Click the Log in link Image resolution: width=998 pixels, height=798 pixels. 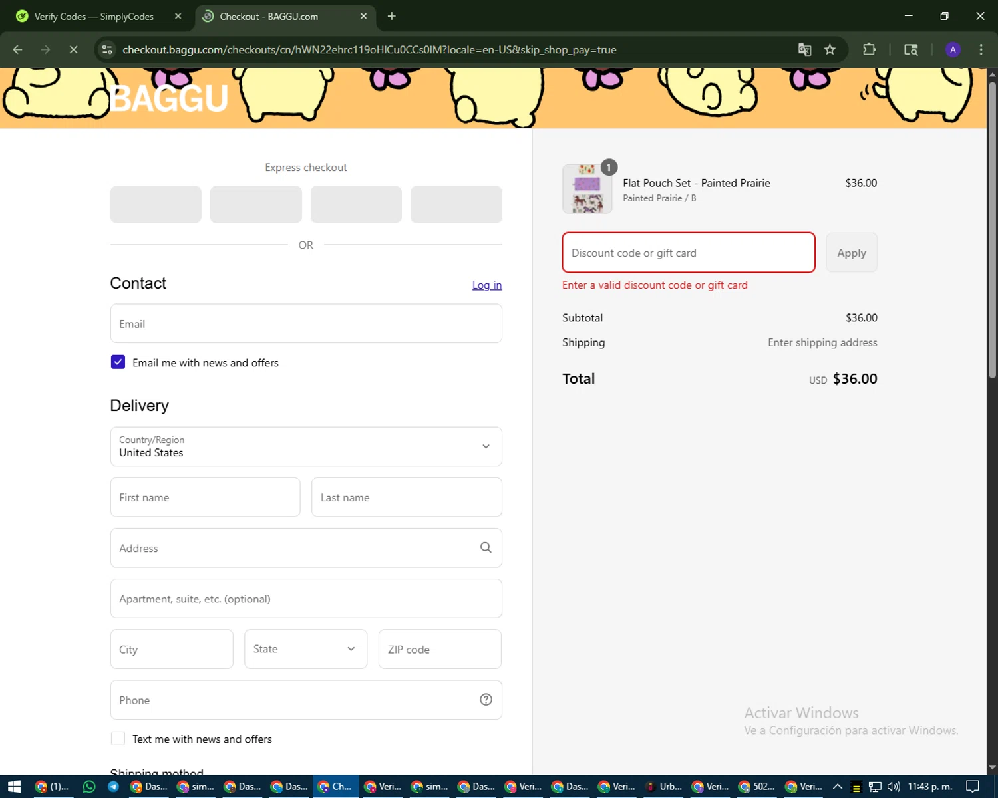(487, 285)
